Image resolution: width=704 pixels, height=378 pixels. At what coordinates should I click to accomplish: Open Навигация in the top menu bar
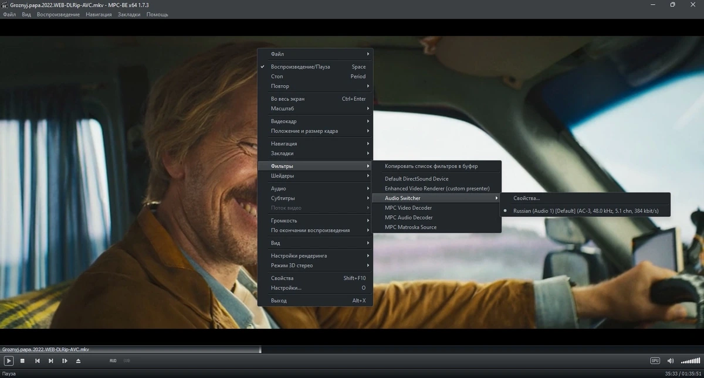point(99,14)
